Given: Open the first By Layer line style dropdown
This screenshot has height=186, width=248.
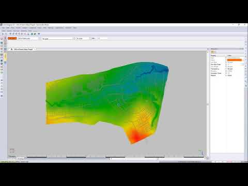Looking at the screenshot, I should [x=59, y=39].
